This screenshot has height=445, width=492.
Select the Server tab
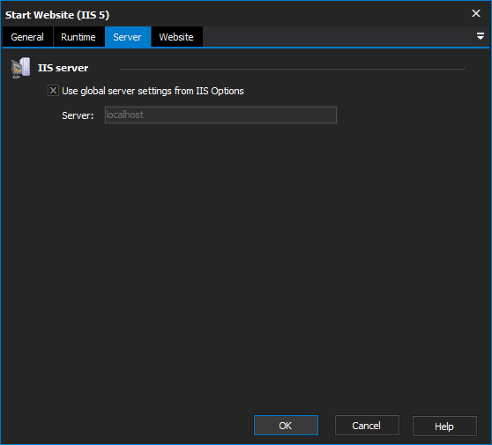pyautogui.click(x=127, y=37)
